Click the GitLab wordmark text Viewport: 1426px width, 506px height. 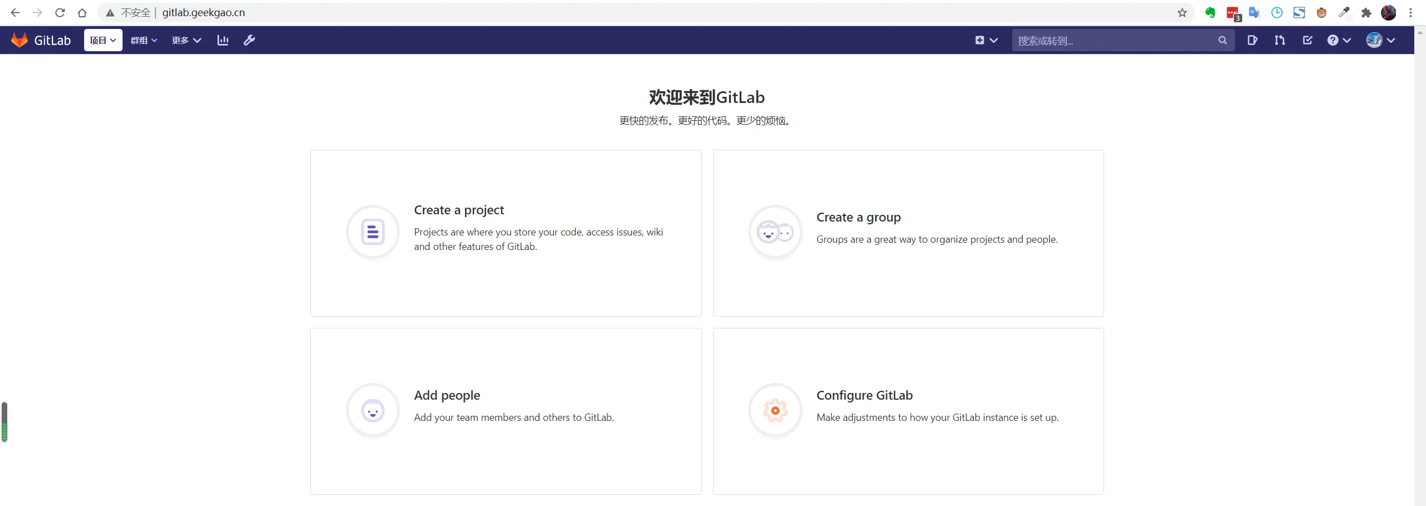click(x=52, y=40)
